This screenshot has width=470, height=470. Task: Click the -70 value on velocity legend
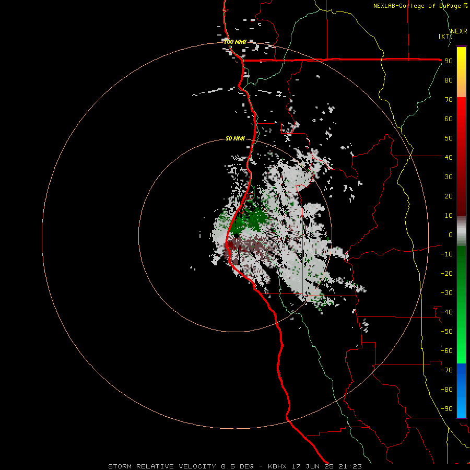tap(446, 370)
